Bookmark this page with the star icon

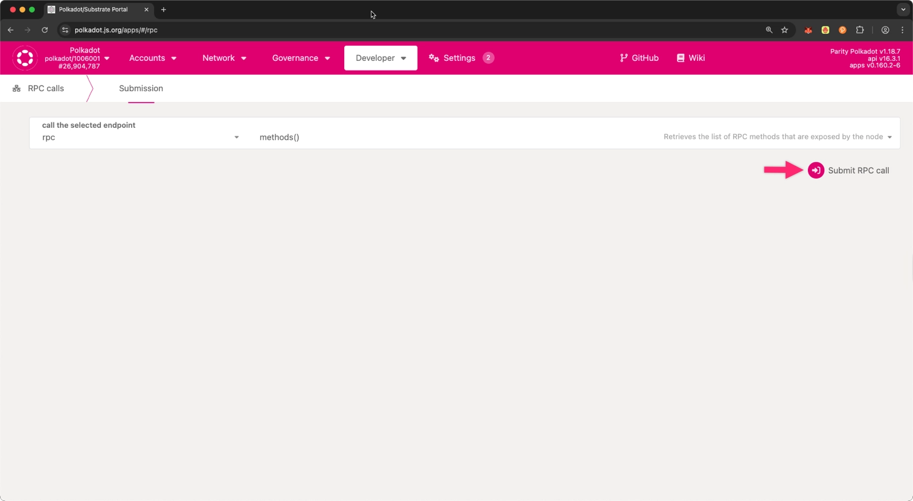click(x=784, y=30)
